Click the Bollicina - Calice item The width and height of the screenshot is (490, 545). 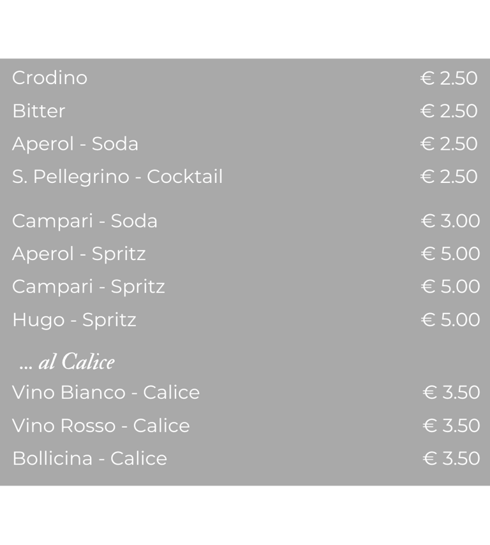90,458
